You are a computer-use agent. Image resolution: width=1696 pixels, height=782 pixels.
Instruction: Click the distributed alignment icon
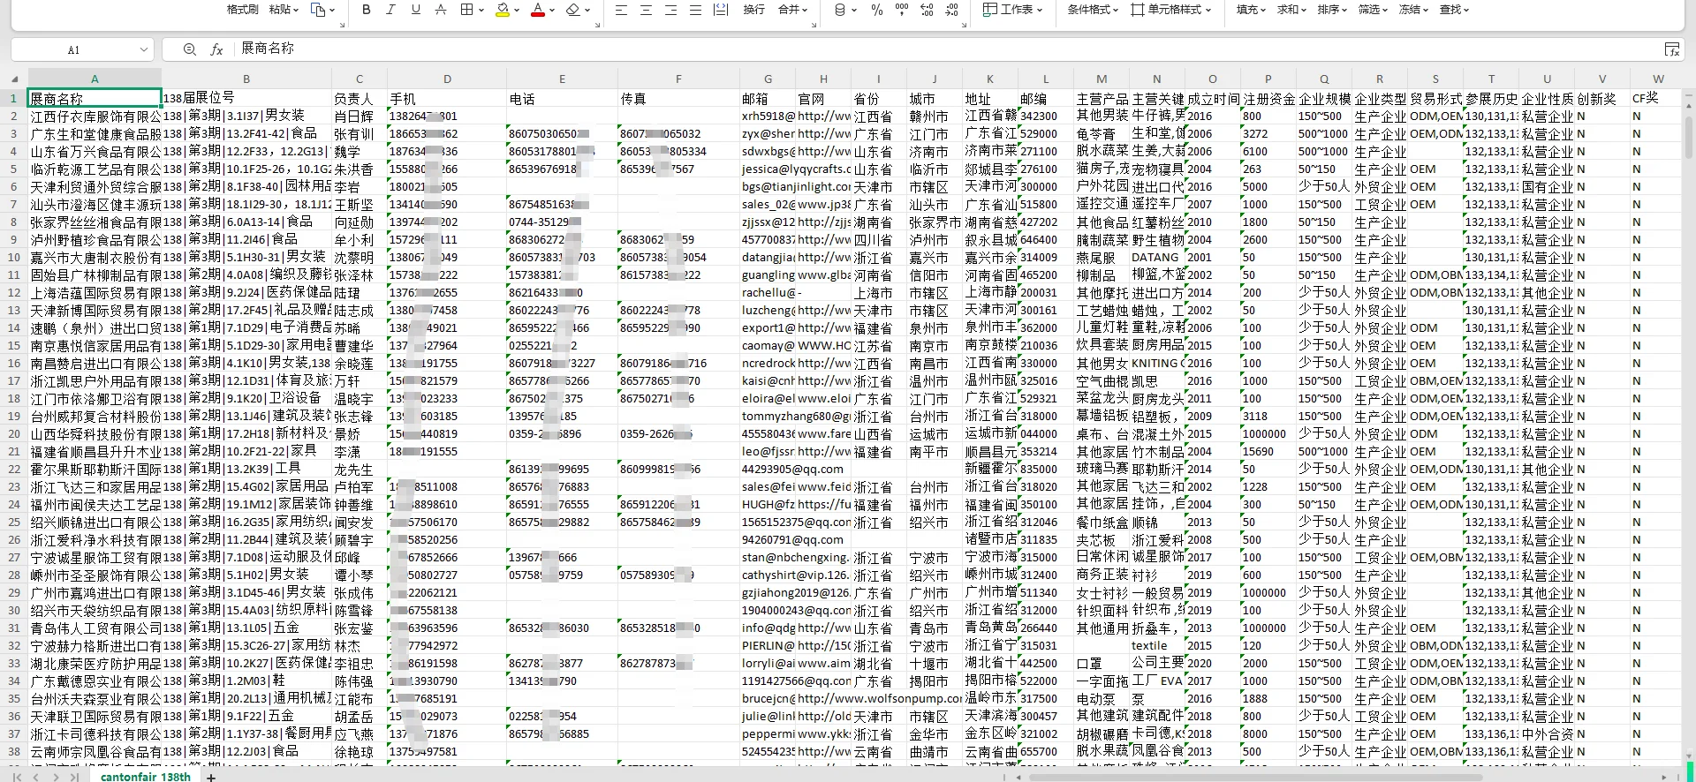click(x=721, y=10)
